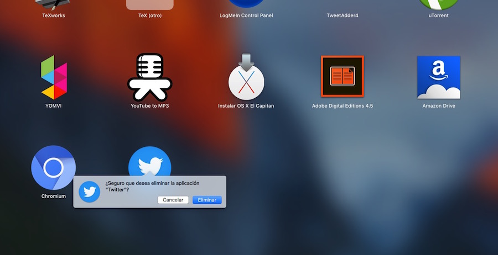Open the Instalar OS X El Capitan icon

(246, 77)
